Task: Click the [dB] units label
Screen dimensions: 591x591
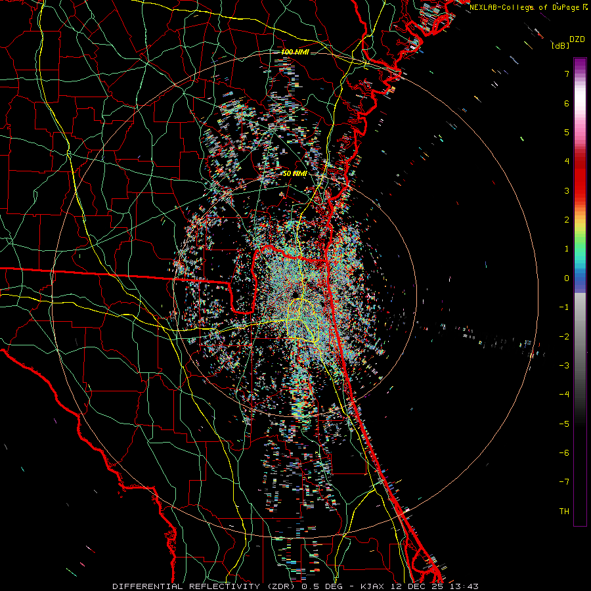Action: pos(560,46)
